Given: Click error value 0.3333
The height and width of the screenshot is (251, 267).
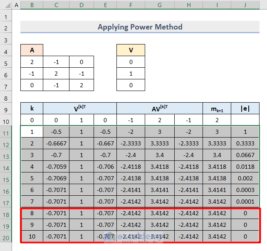Looking at the screenshot, I should 245,143.
